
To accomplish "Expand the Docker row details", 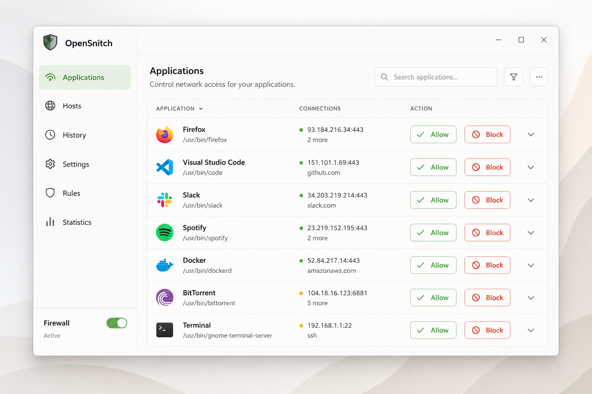I will pyautogui.click(x=531, y=265).
